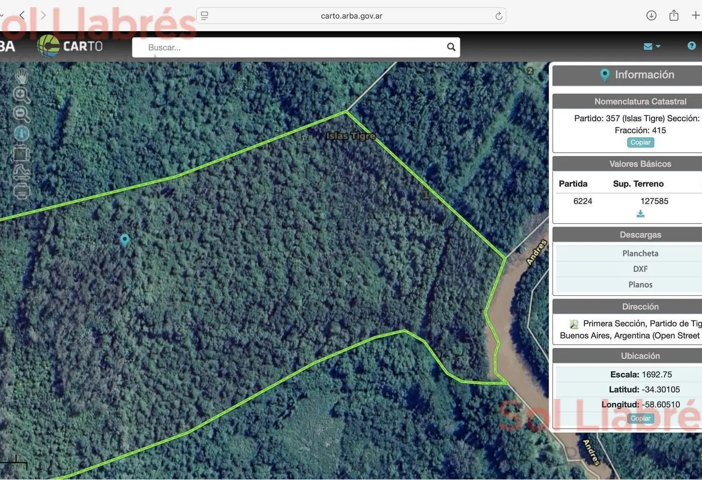Open the Planos download

640,285
